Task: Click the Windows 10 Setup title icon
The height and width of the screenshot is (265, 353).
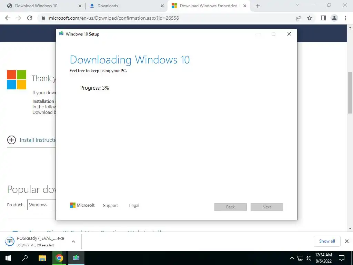Action: 61,33
